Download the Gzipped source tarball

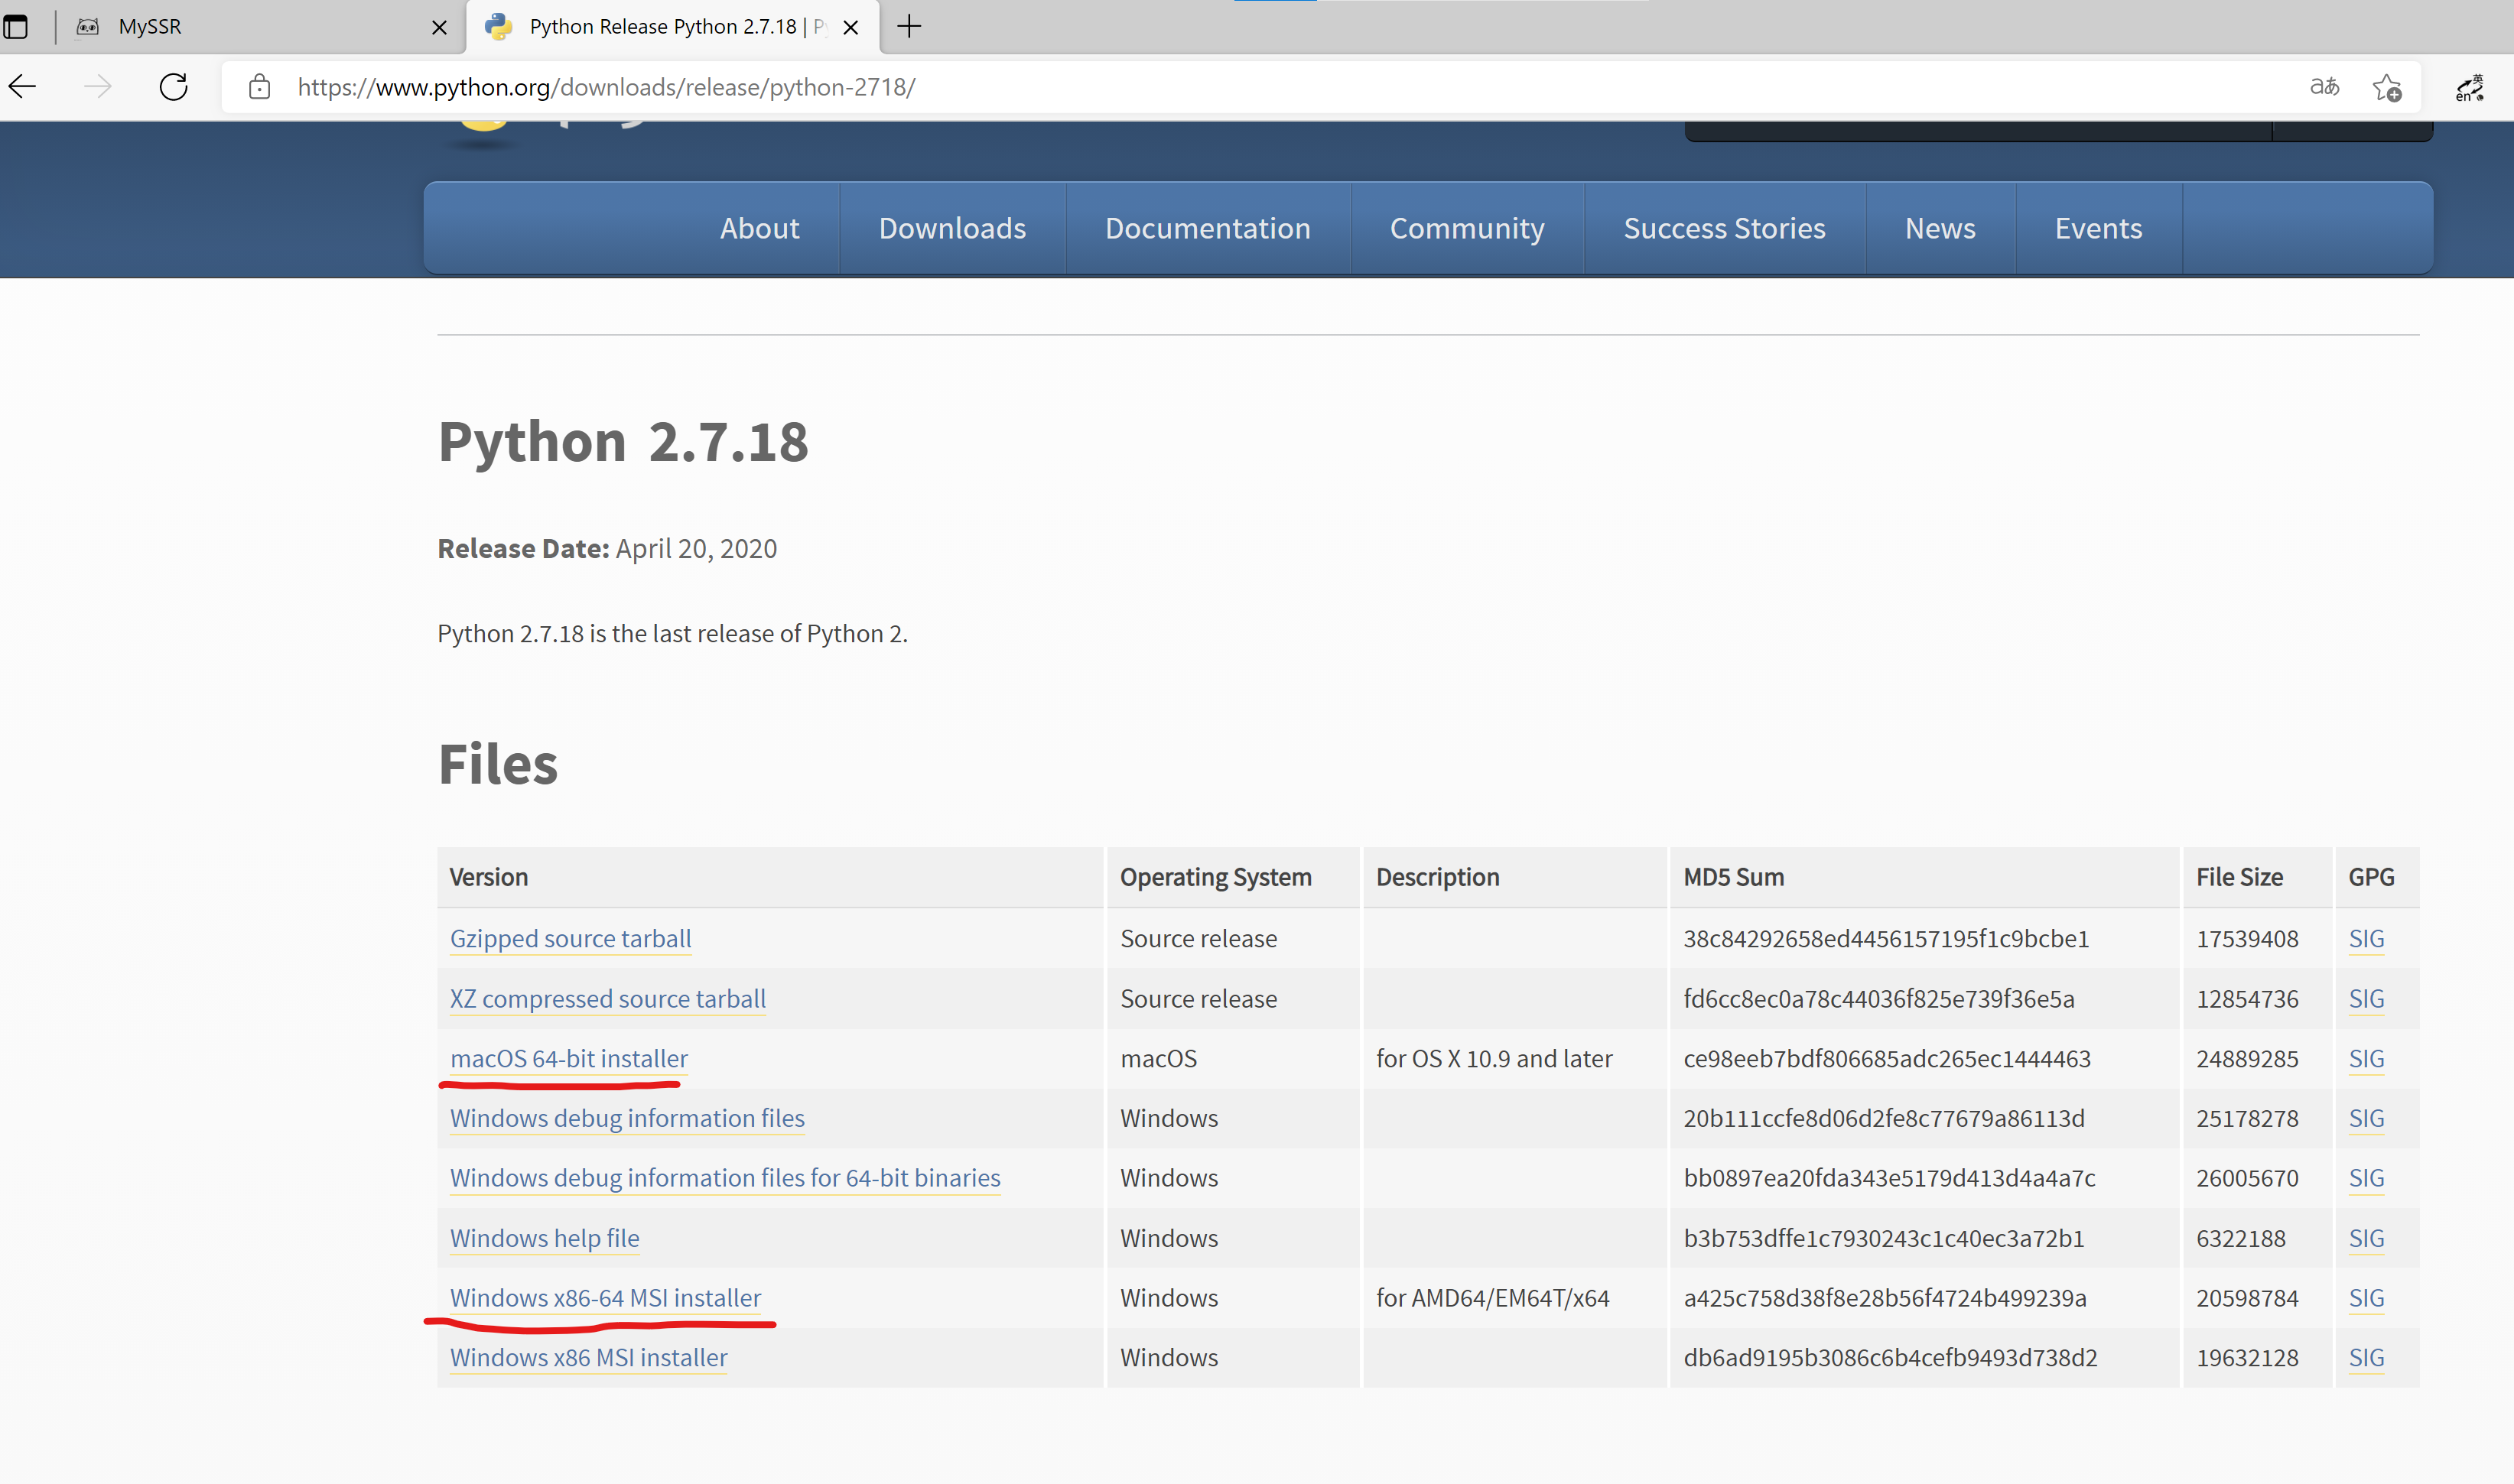[571, 939]
